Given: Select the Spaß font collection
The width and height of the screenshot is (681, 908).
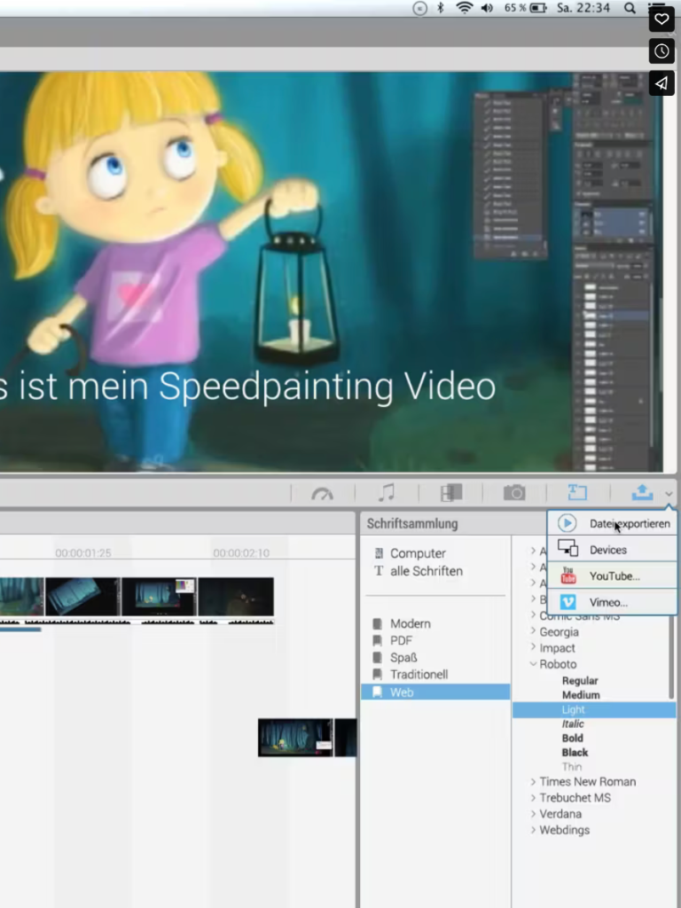Looking at the screenshot, I should [403, 658].
